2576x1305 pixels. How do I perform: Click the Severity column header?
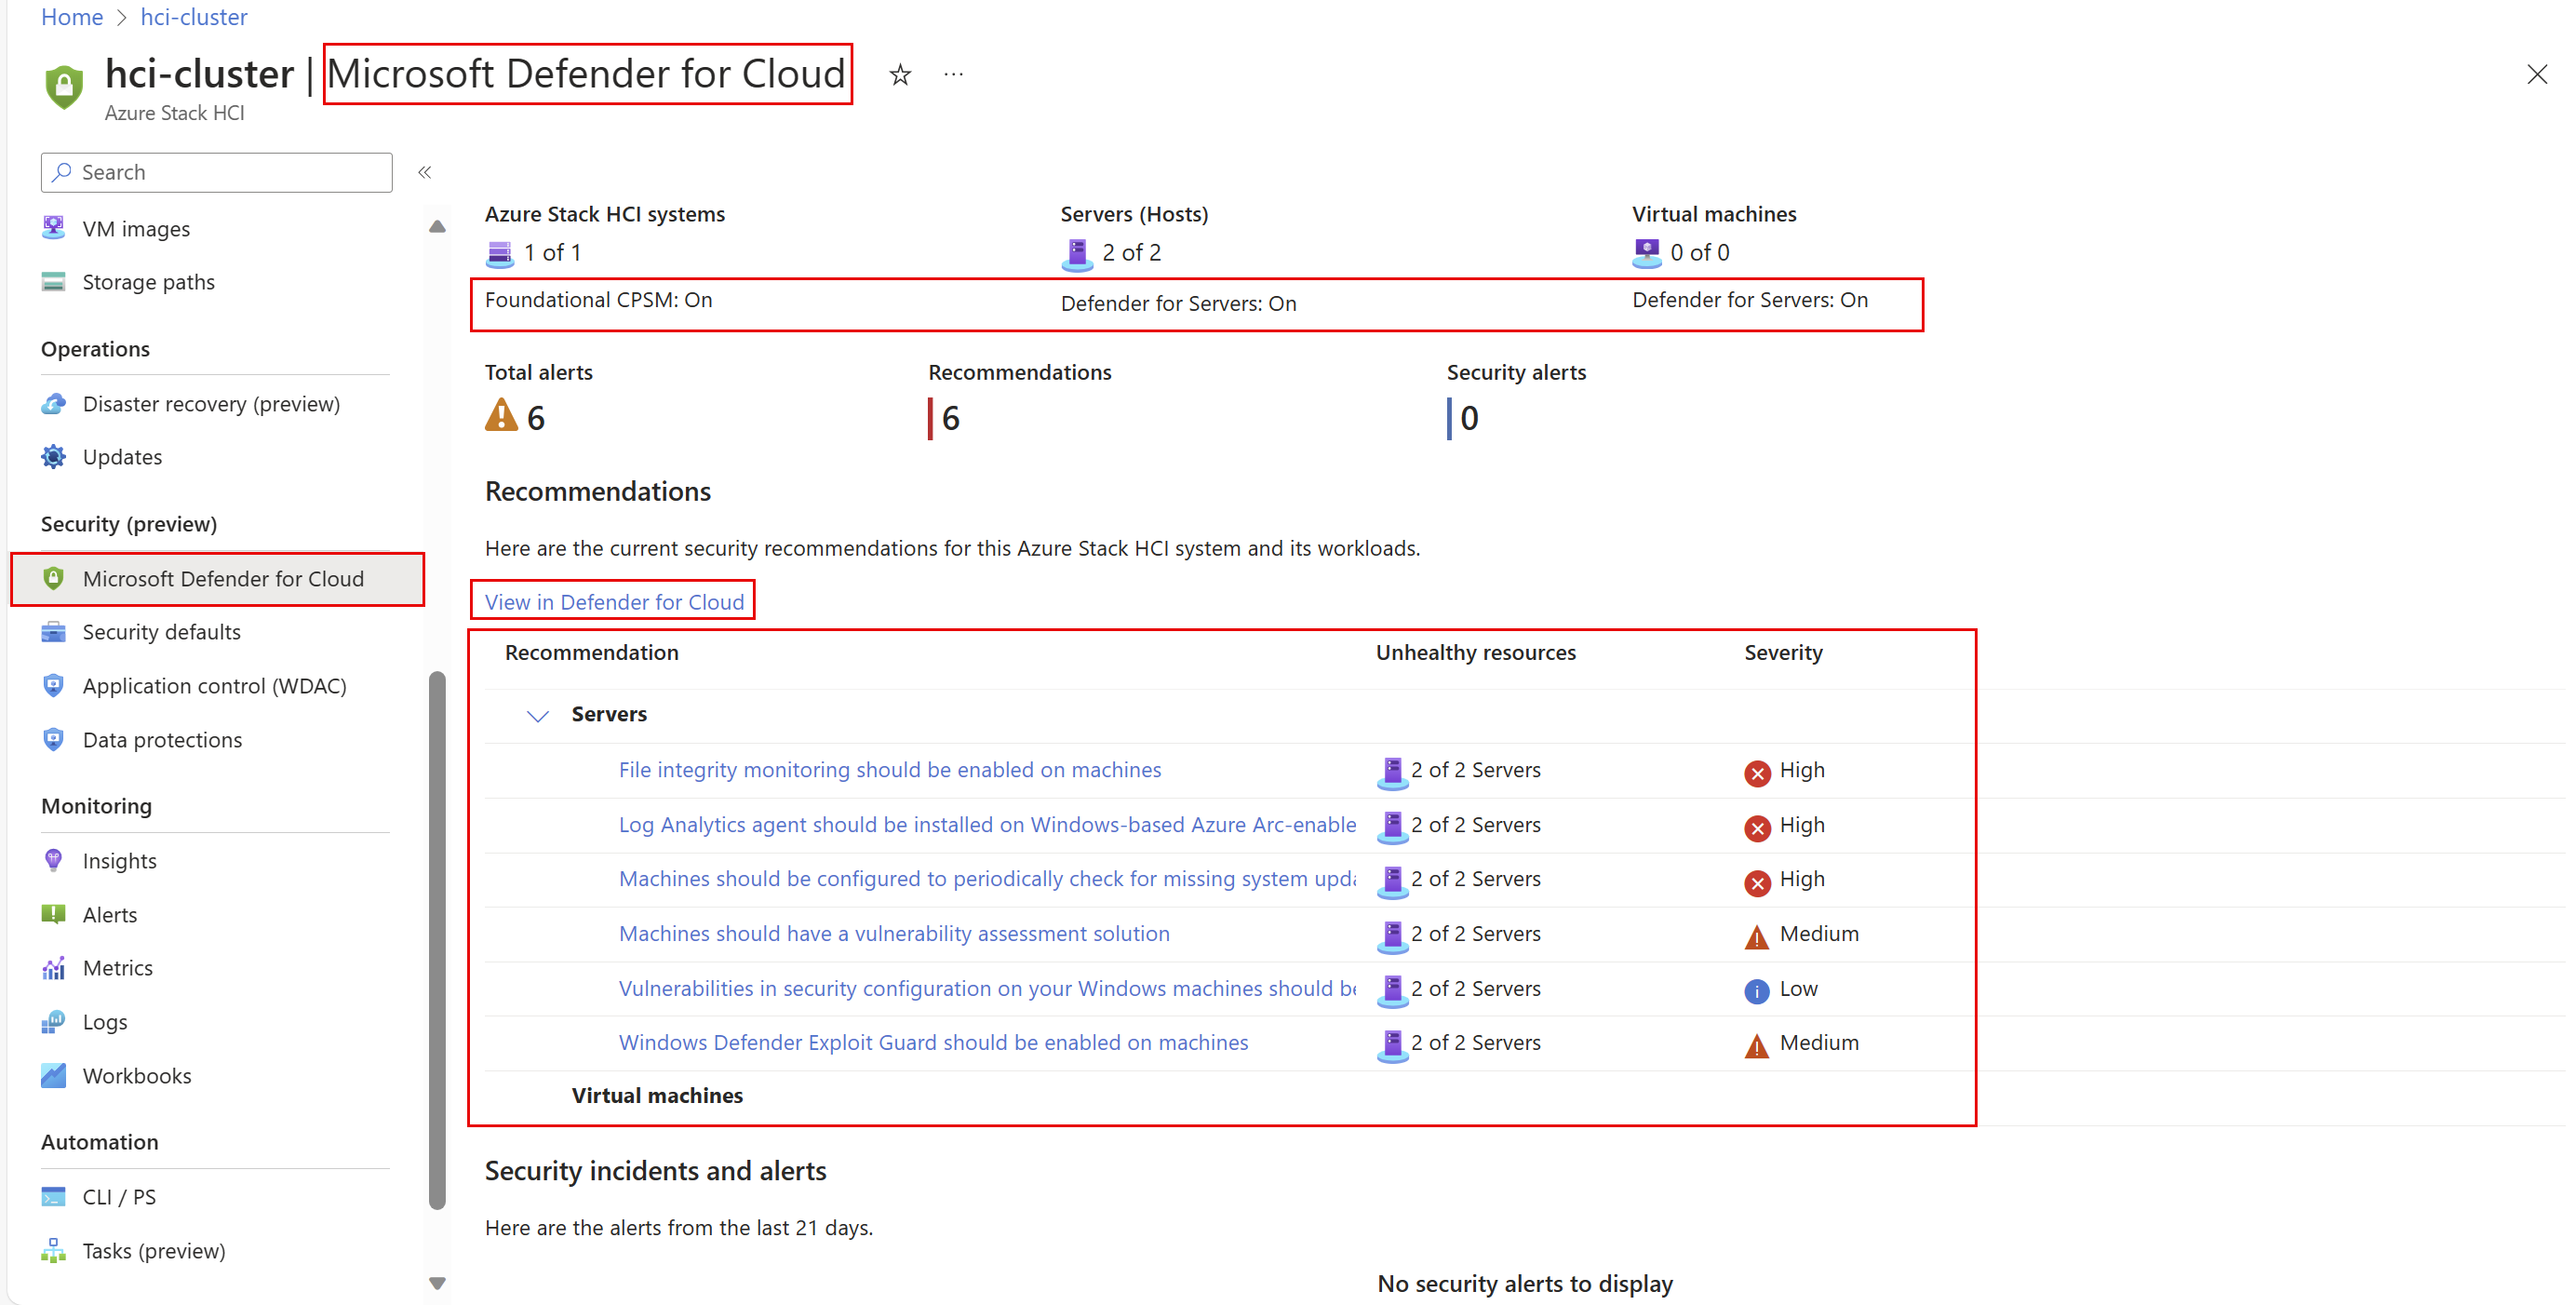pyautogui.click(x=1783, y=653)
